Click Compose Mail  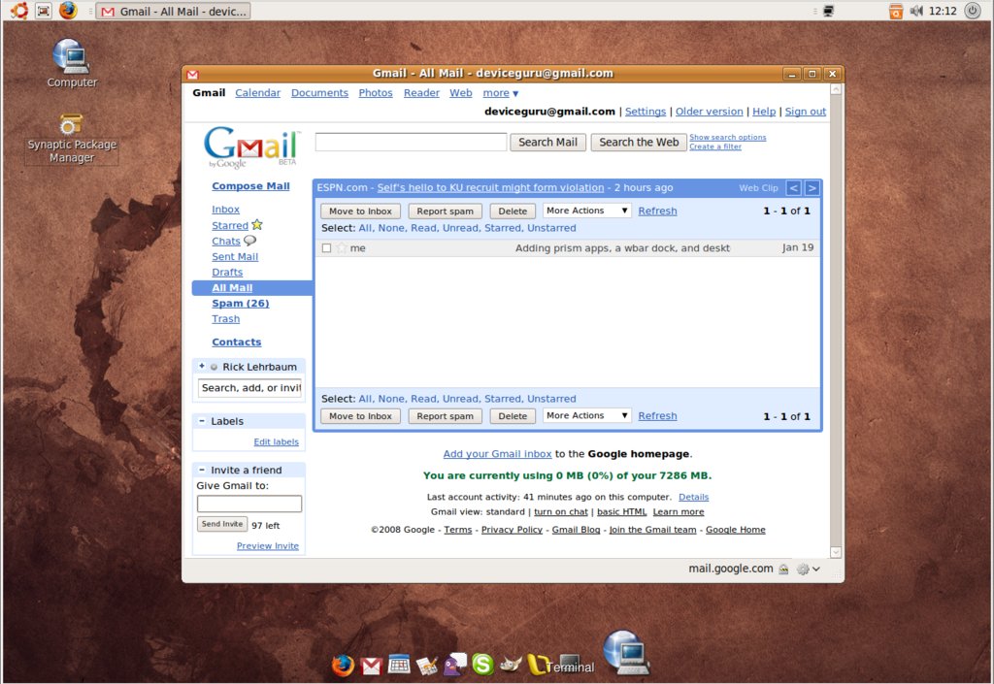pos(250,186)
